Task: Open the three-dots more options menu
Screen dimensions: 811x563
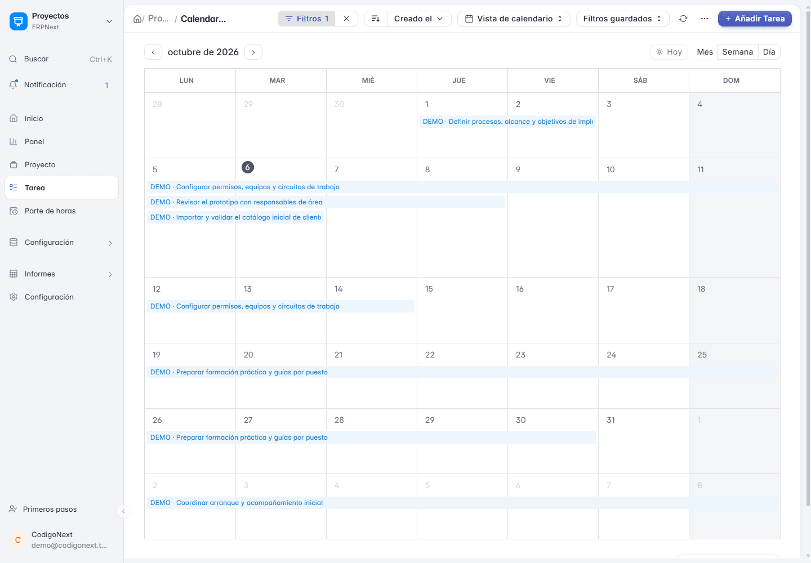Action: point(705,19)
